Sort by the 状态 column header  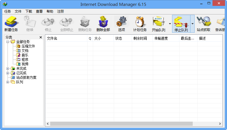(123, 39)
